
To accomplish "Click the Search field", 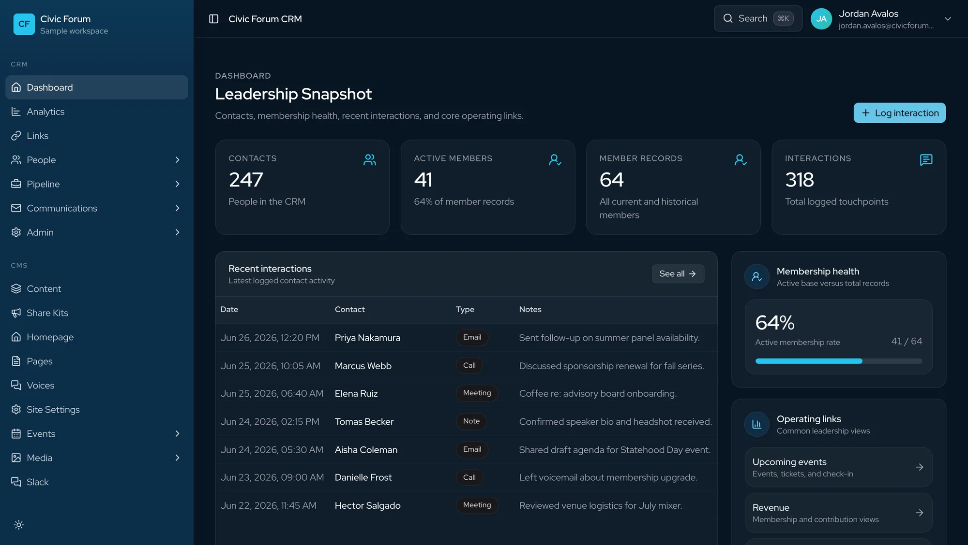I will click(x=758, y=19).
